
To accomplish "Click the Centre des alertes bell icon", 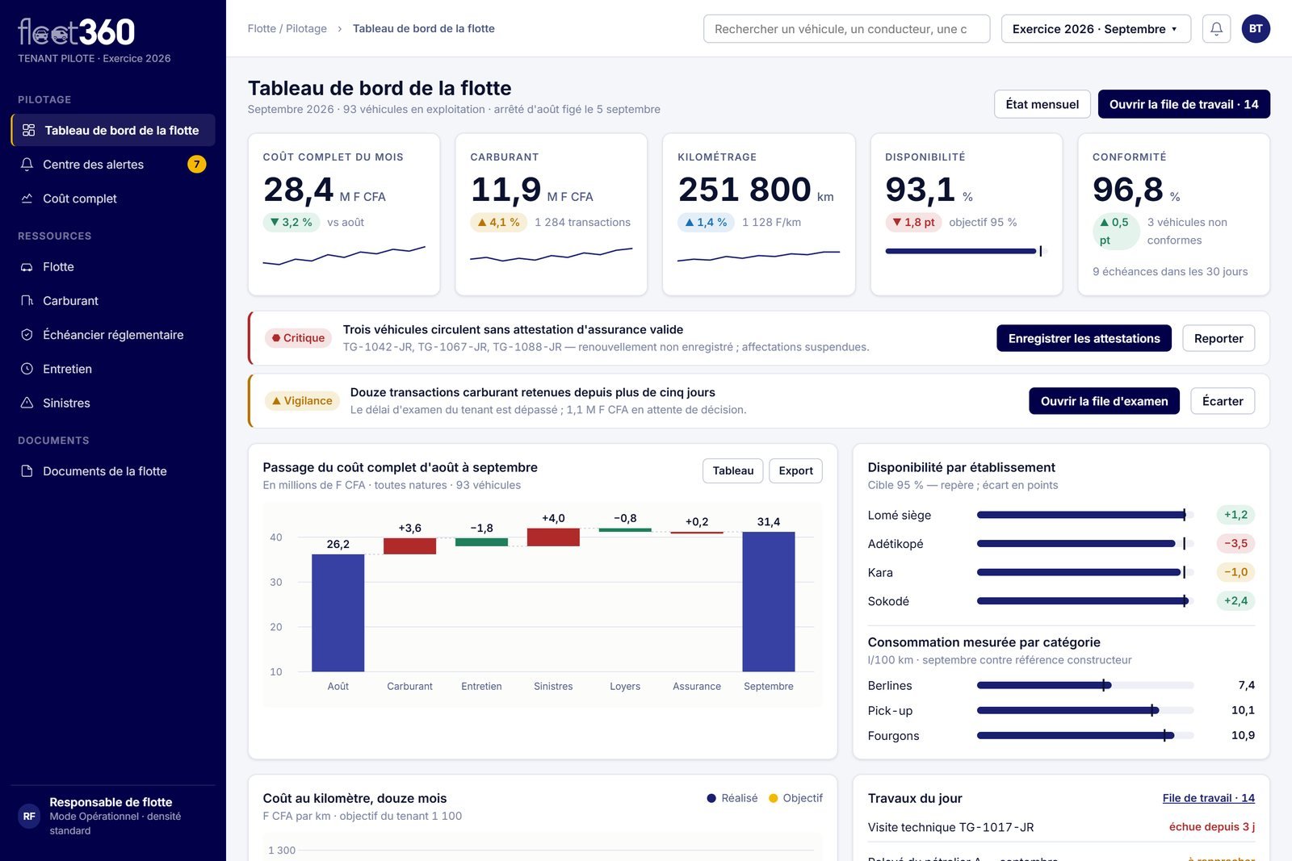I will [x=27, y=165].
